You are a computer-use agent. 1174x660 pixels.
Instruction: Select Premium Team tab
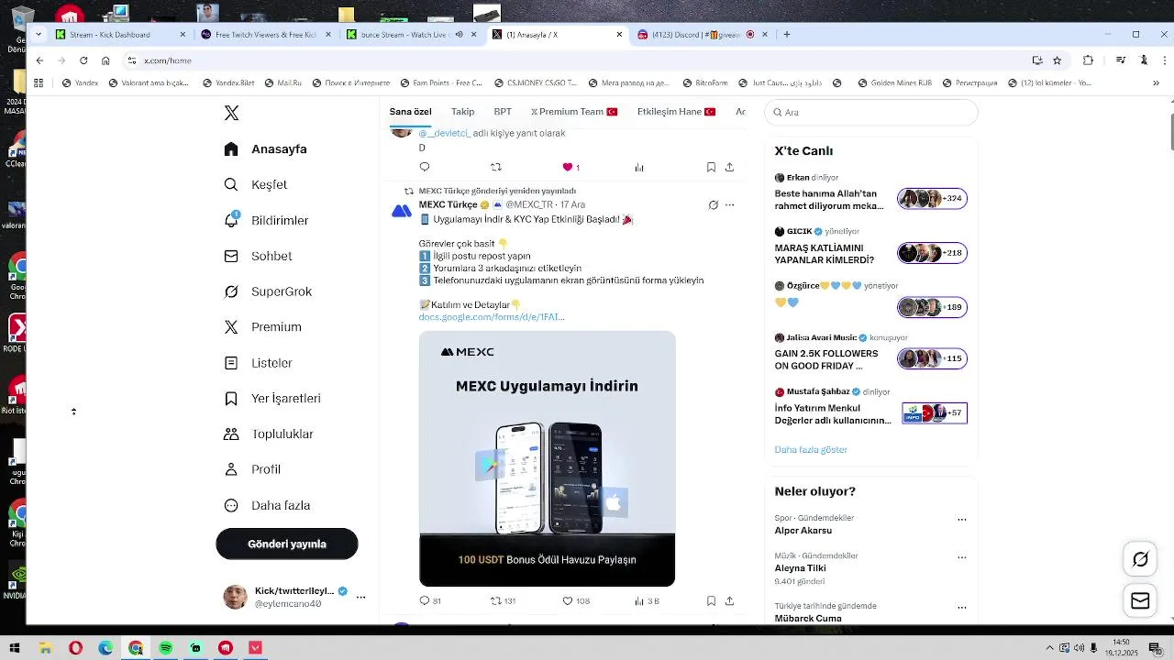[574, 112]
